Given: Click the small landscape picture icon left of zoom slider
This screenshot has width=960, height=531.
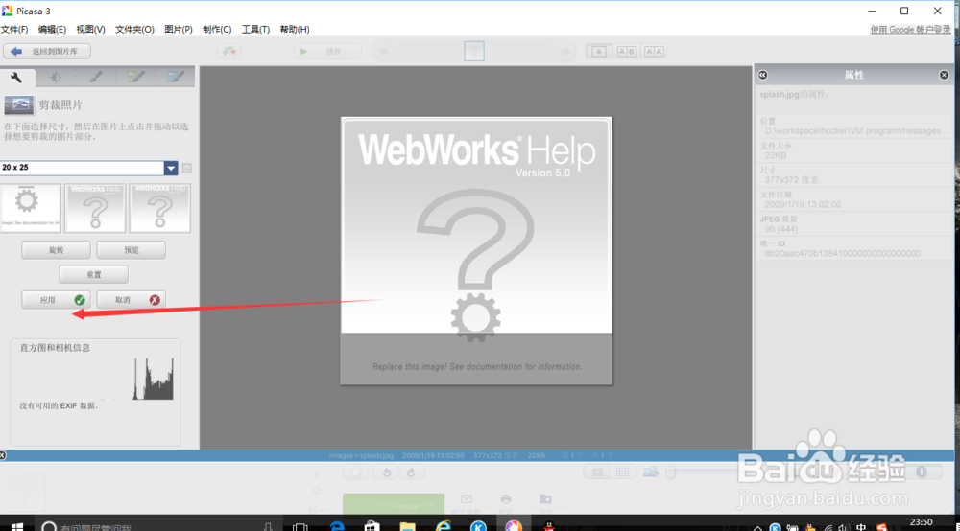Looking at the screenshot, I should point(651,473).
